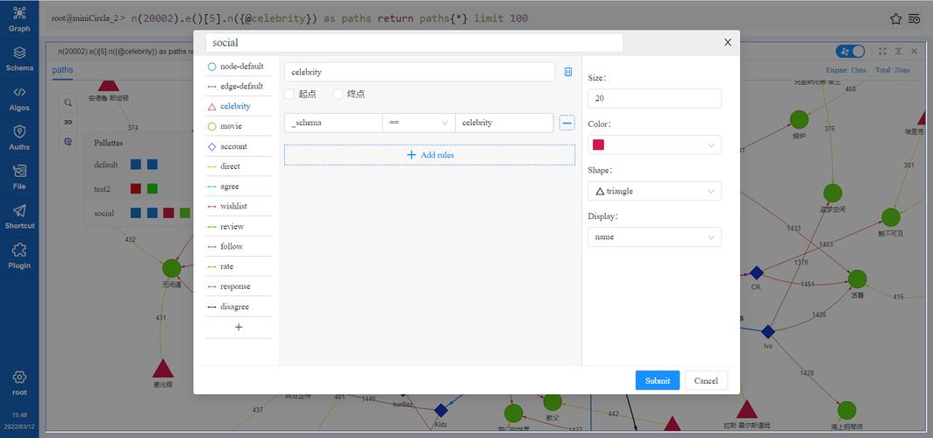The image size is (933, 438).
Task: Open the Algos section in sidebar
Action: tap(19, 99)
